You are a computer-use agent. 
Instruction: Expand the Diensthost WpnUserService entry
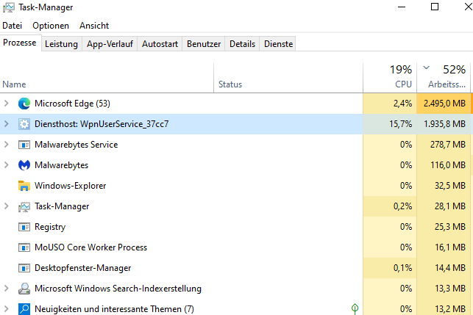[x=7, y=124]
